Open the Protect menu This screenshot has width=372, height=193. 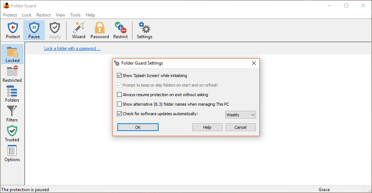[x=10, y=15]
